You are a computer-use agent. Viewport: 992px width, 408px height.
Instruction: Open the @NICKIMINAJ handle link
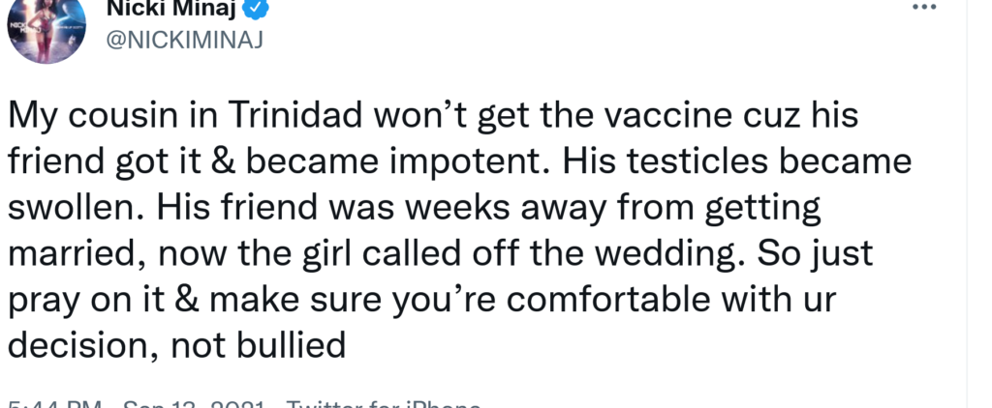tap(184, 40)
